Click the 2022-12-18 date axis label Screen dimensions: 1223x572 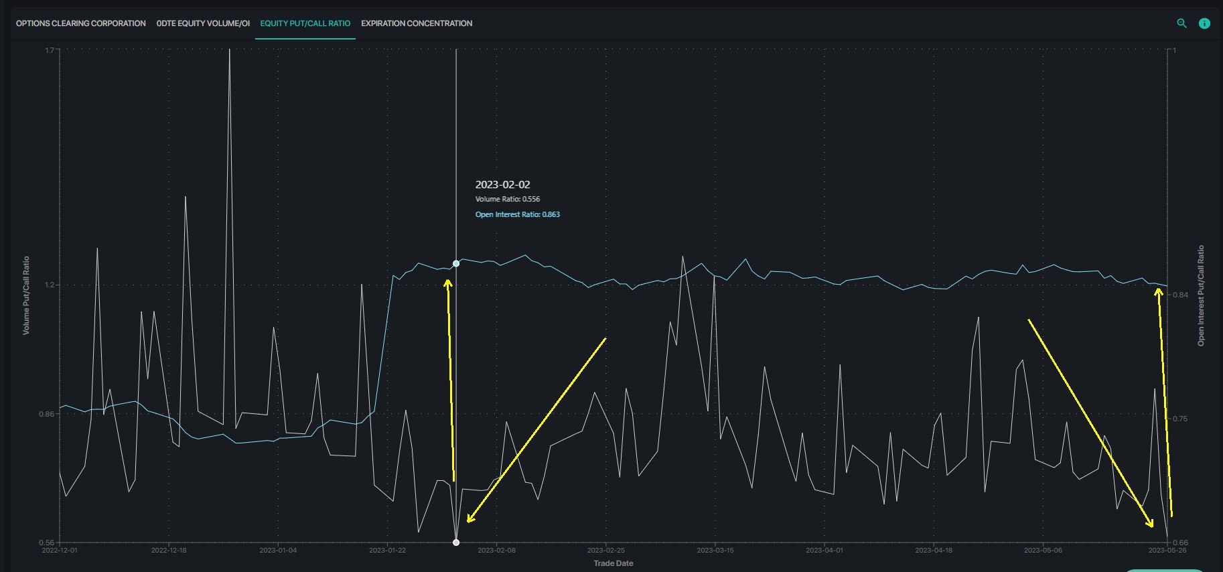click(169, 551)
